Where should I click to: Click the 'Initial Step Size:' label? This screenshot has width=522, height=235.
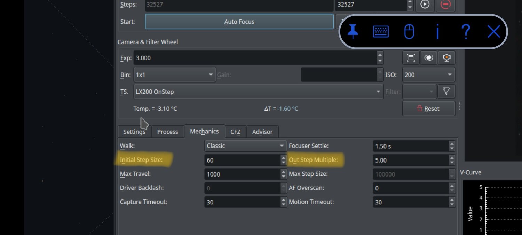click(x=141, y=160)
